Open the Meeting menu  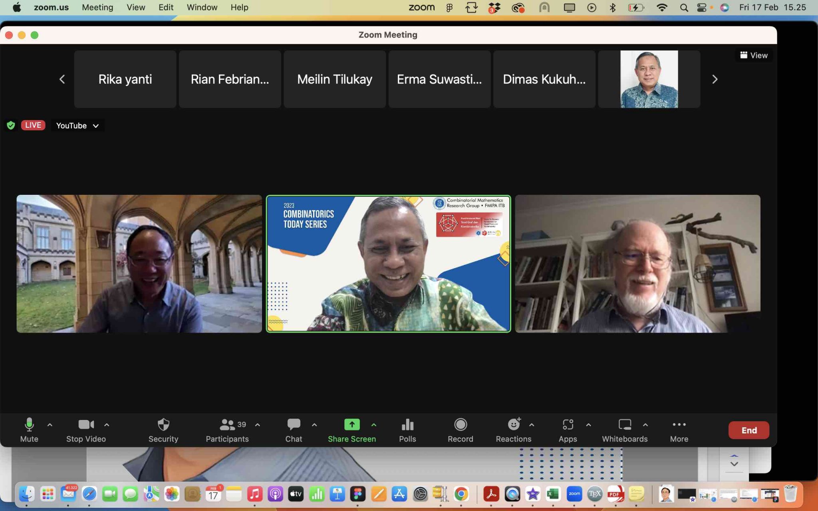click(x=97, y=7)
